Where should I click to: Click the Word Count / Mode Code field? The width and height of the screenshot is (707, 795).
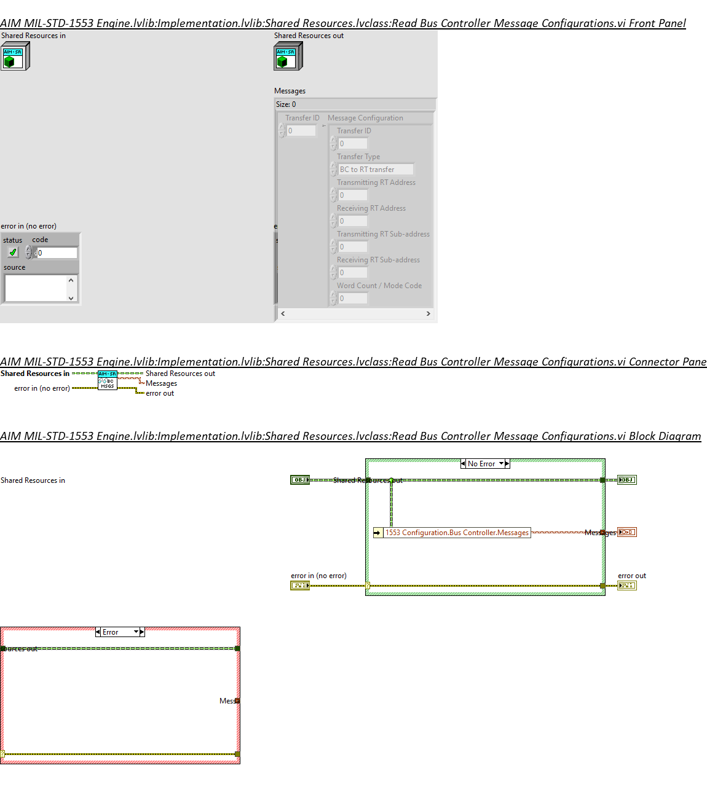pos(353,299)
